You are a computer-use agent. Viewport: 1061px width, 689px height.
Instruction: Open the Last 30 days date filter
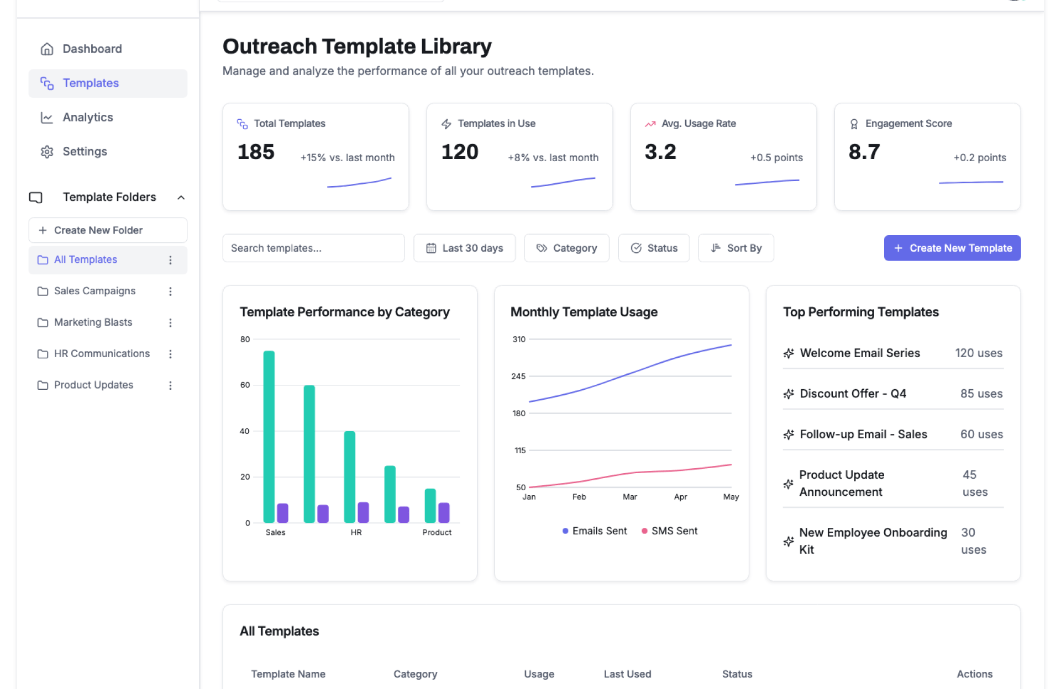(464, 248)
